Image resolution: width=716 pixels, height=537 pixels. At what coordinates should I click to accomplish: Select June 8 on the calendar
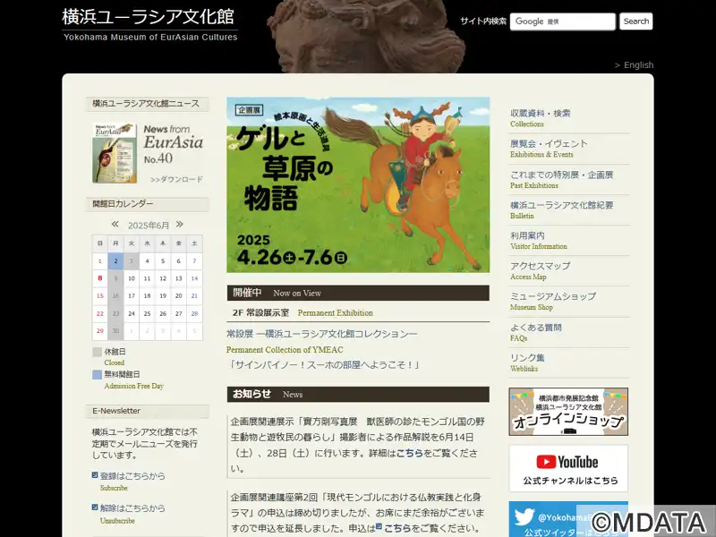pos(100,278)
